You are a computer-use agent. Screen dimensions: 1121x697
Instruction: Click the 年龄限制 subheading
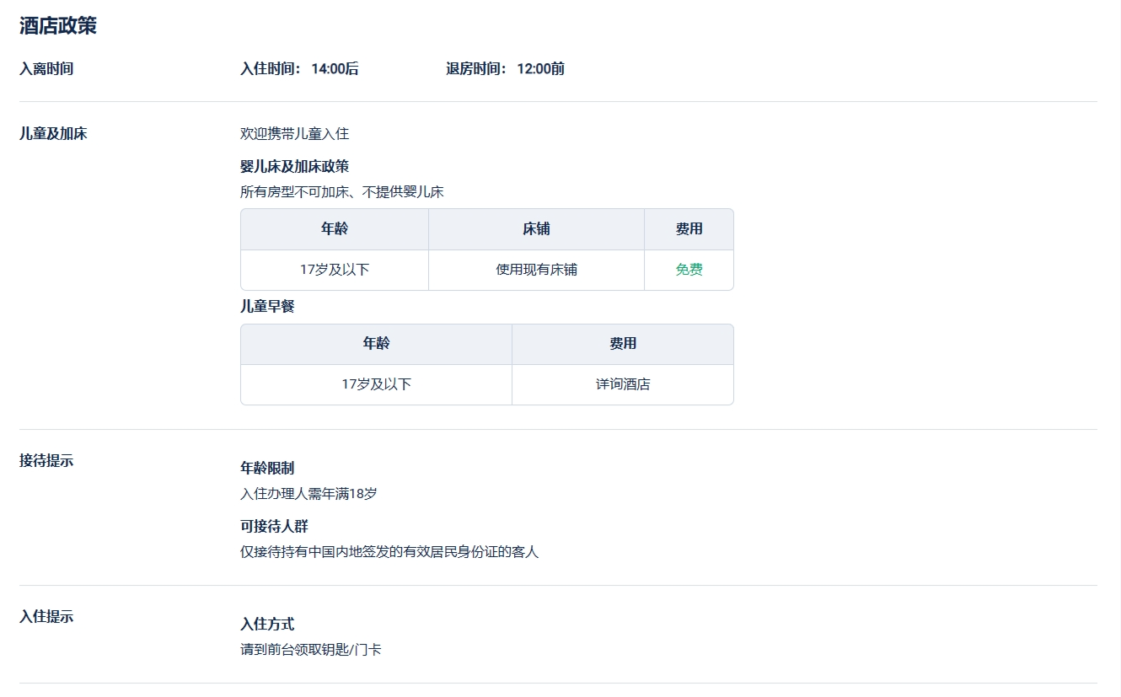267,468
